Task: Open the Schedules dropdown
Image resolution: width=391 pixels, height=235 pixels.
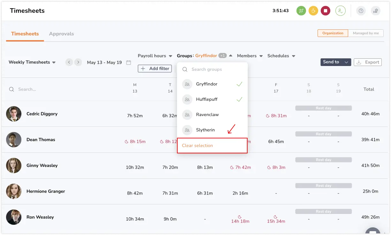Action: pos(281,56)
